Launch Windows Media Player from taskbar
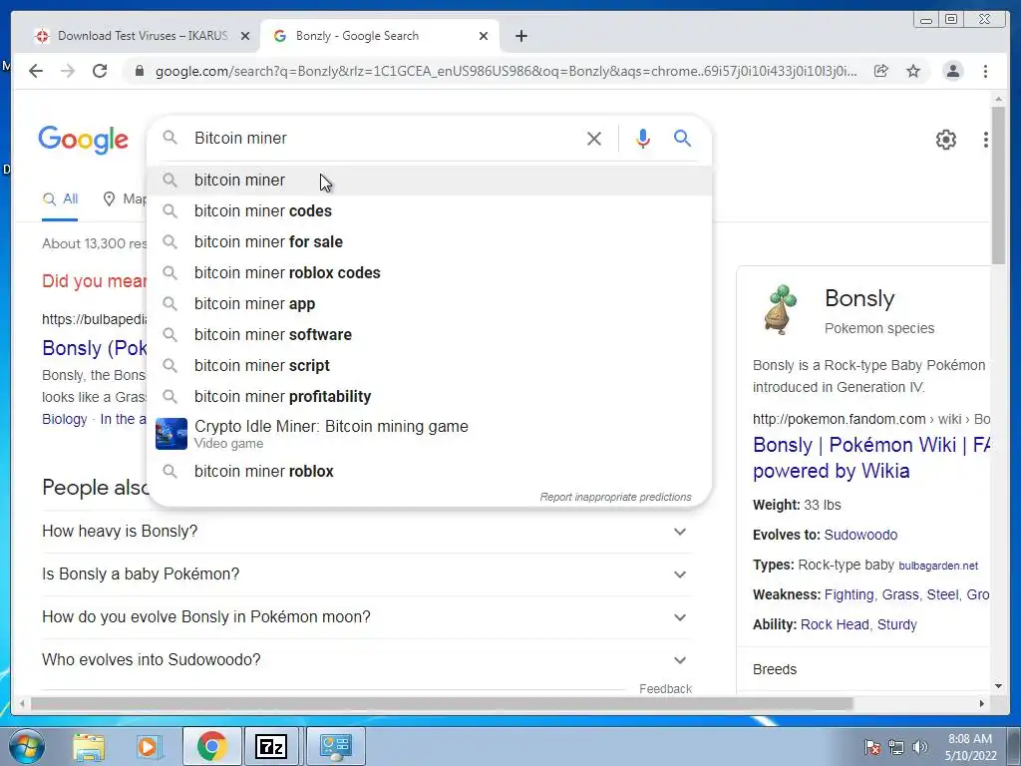Screen dimensions: 1021x766 tap(149, 746)
